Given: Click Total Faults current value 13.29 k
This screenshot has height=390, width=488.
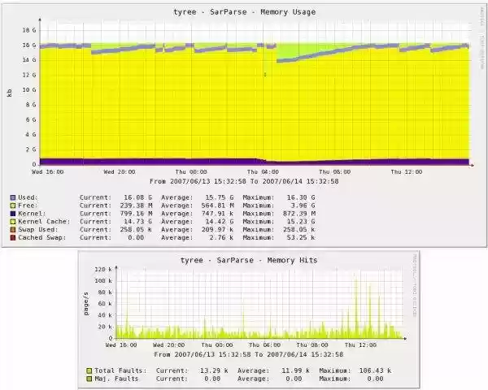Looking at the screenshot, I should tap(214, 370).
